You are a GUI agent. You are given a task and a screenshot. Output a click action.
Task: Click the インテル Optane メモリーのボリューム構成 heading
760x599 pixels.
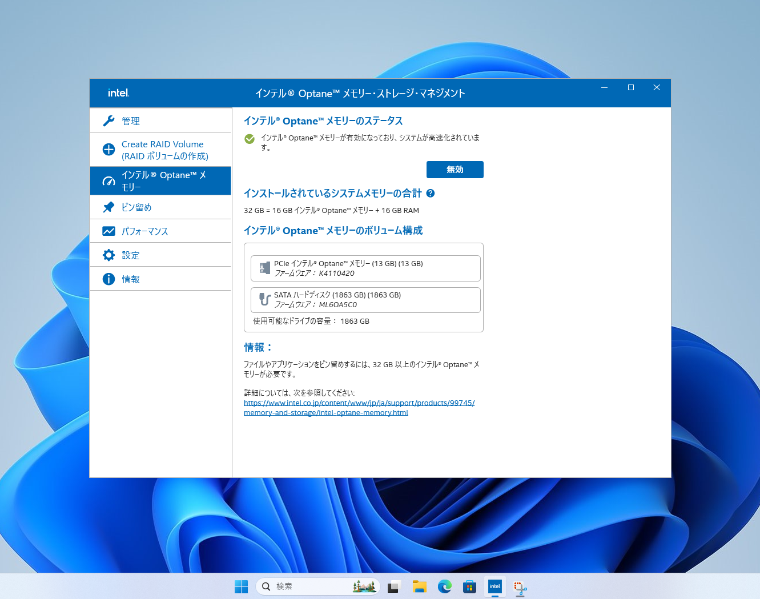click(x=333, y=230)
